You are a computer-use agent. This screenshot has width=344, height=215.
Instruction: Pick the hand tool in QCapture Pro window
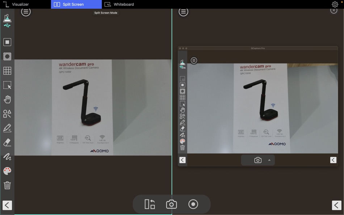[182, 110]
